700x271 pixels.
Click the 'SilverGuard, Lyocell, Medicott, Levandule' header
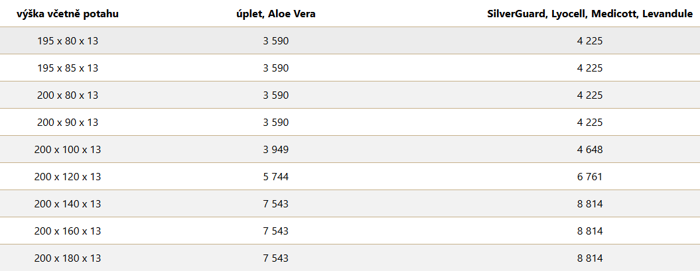click(x=590, y=14)
